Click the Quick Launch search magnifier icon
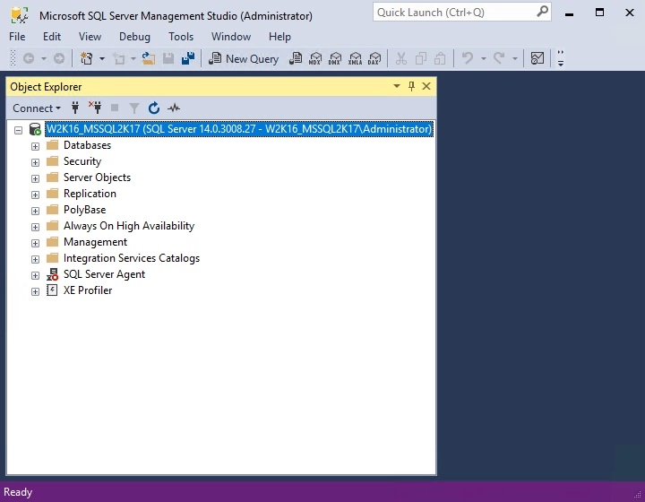The image size is (645, 502). tap(543, 11)
